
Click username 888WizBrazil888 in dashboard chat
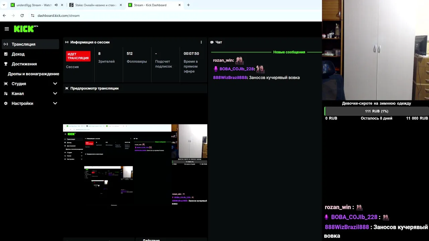230,78
